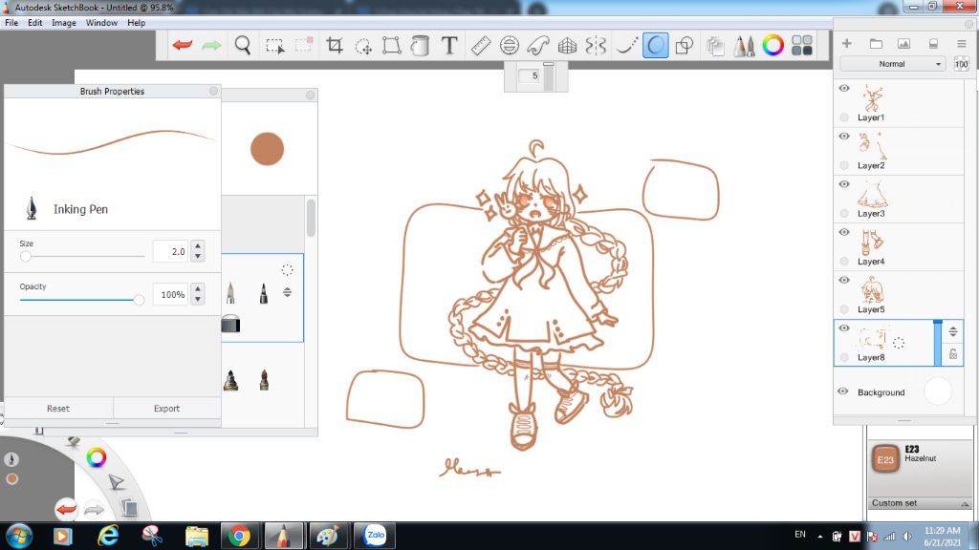
Task: Select the Text tool
Action: [x=448, y=45]
